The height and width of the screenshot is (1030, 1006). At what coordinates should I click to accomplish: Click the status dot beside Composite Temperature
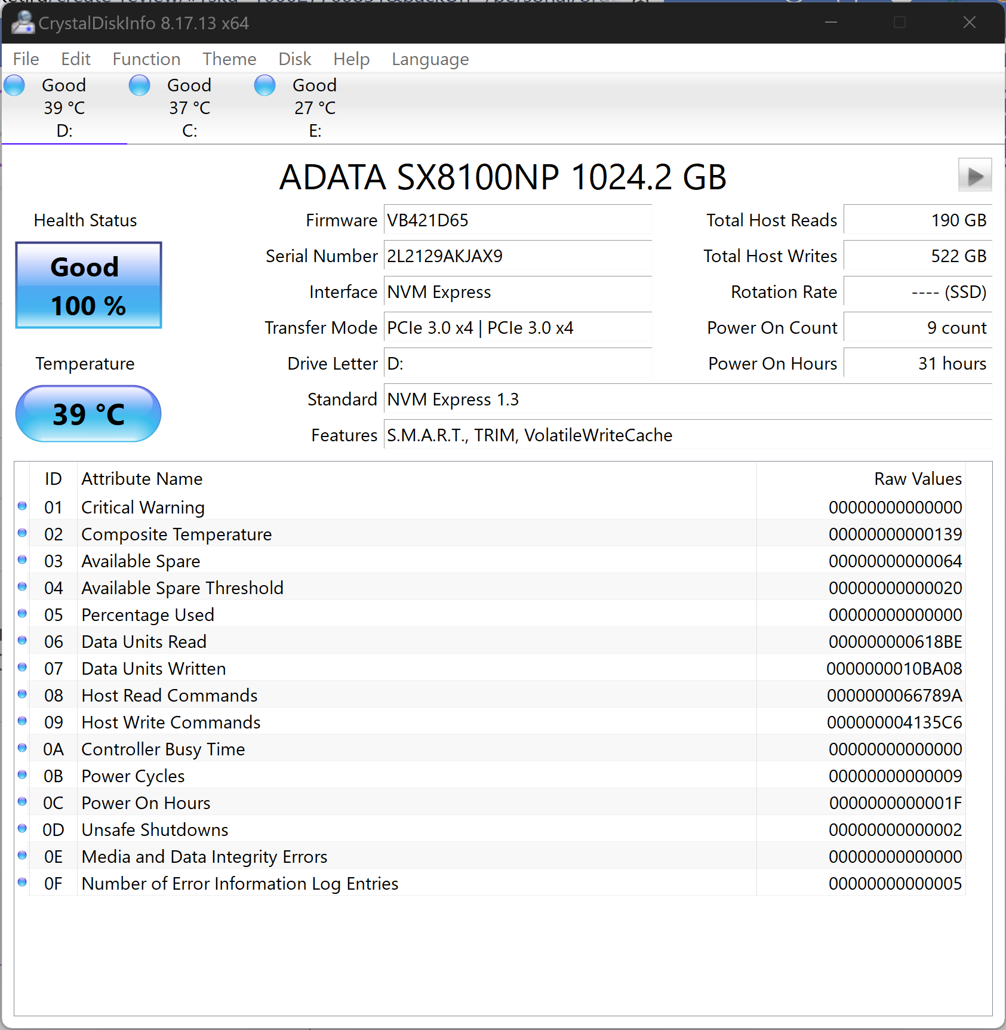[22, 534]
